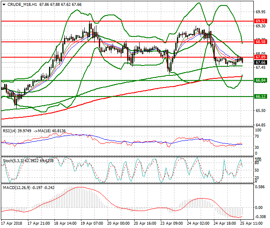
Task: Click the 18 Apr 14:00 time label
Action: tap(66, 223)
